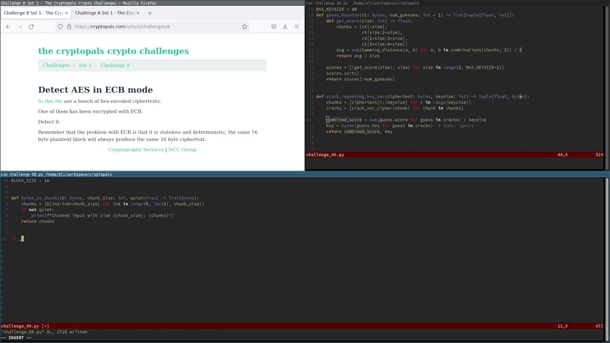Click the padlock site security icon
610x343 pixels.
click(69, 27)
